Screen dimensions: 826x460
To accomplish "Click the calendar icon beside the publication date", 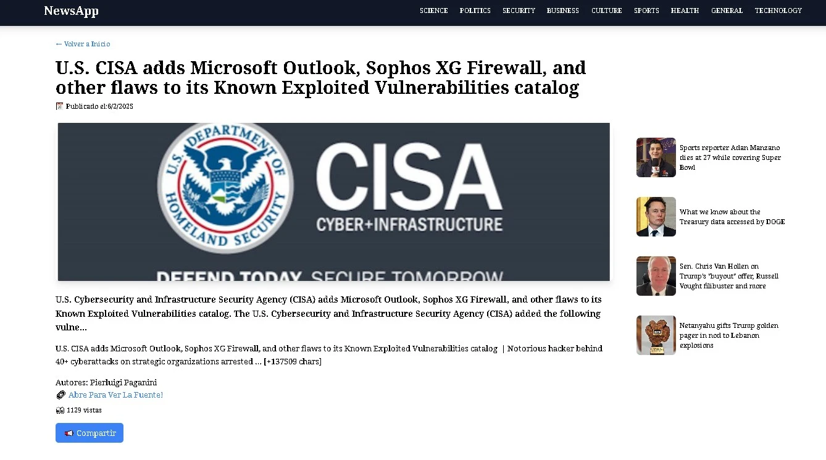I will (x=59, y=106).
